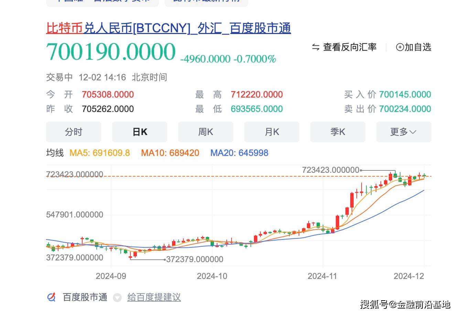Open the 比特币兑人民币[BTCCNY] title link

pyautogui.click(x=169, y=28)
